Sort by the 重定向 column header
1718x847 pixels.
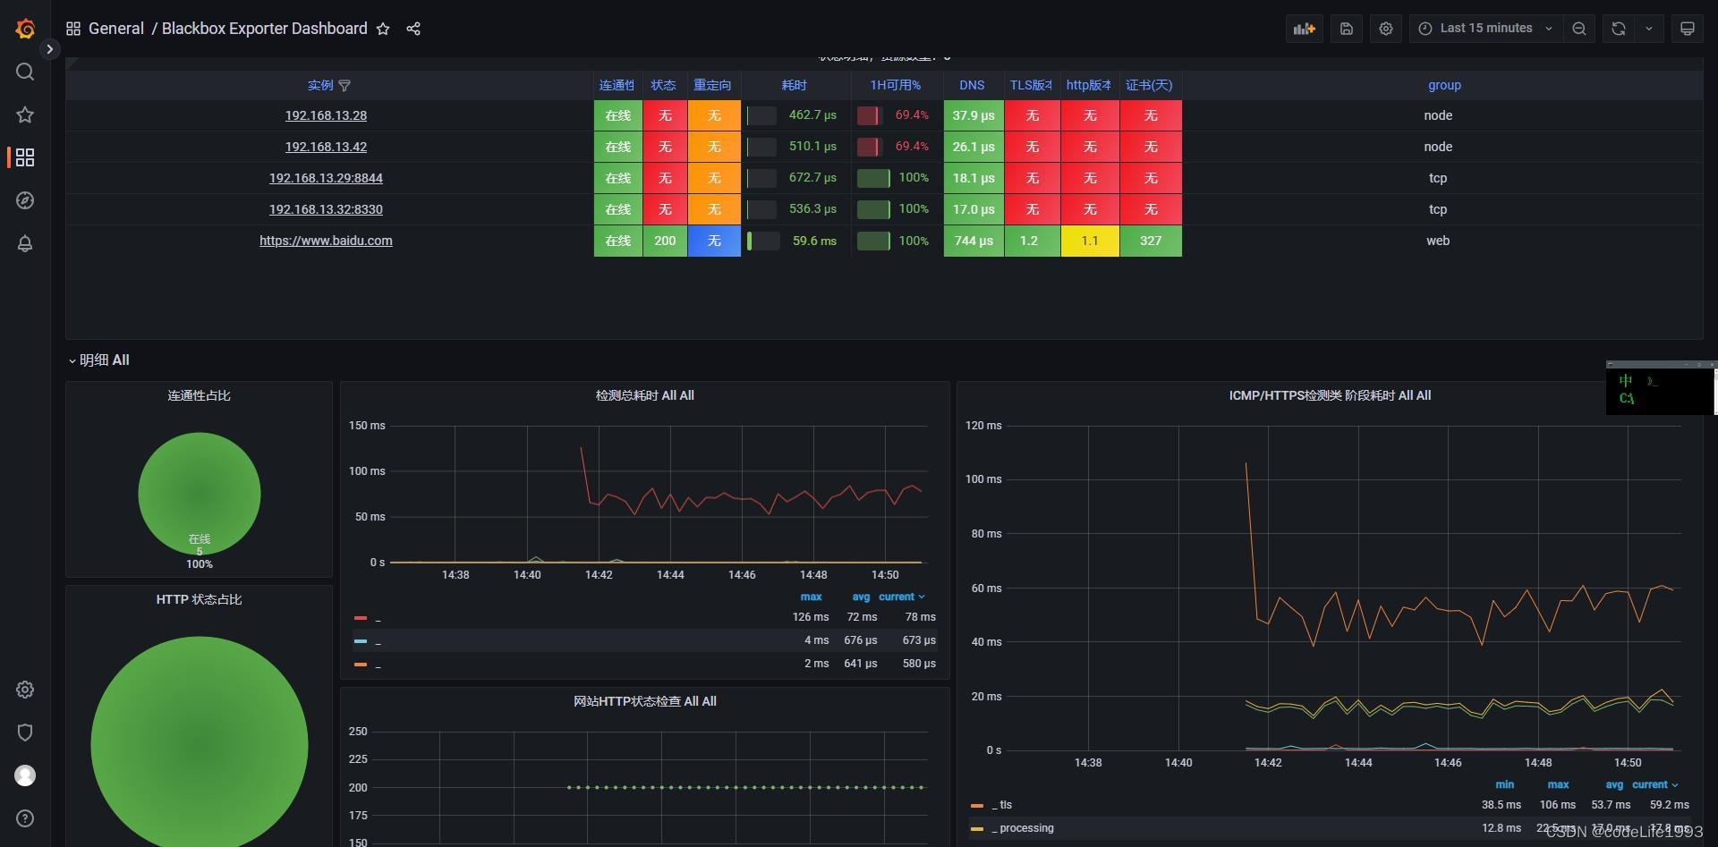click(x=712, y=85)
